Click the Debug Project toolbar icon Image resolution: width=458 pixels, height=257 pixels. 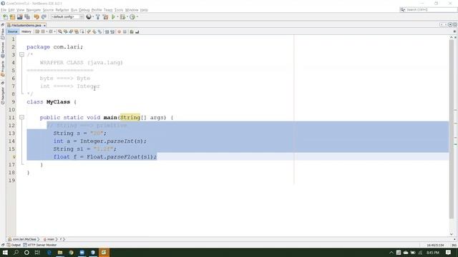pos(122,17)
